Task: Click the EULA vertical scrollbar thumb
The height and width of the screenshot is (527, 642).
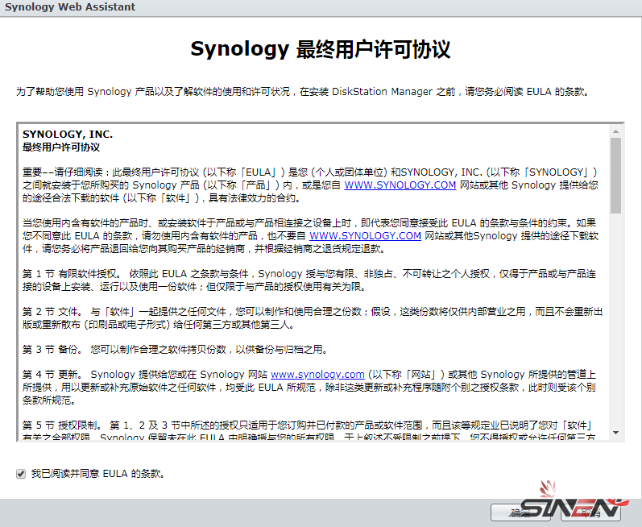Action: click(615, 175)
